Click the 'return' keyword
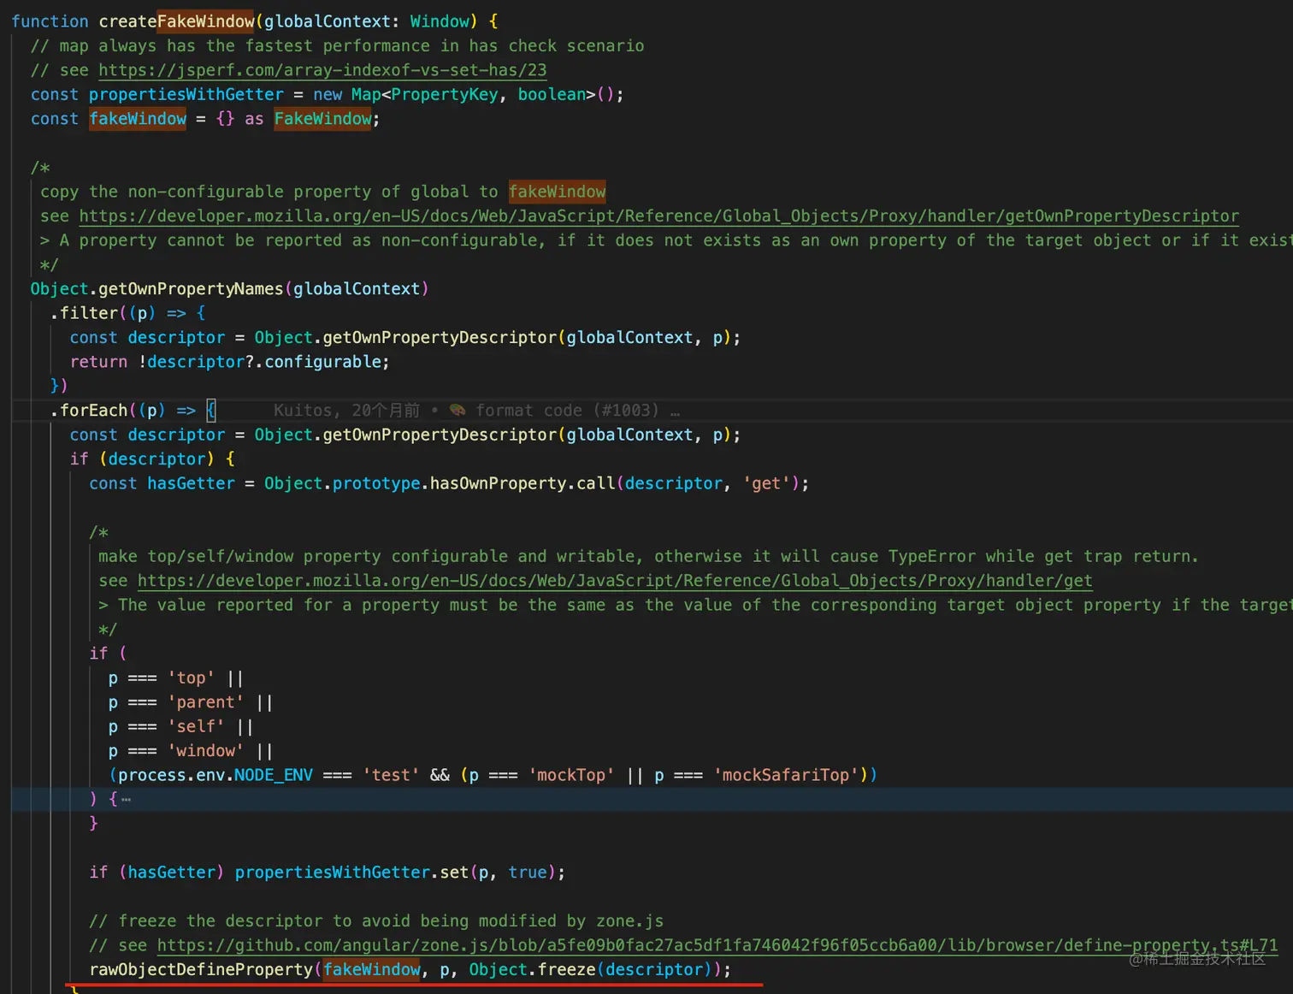 [x=99, y=362]
